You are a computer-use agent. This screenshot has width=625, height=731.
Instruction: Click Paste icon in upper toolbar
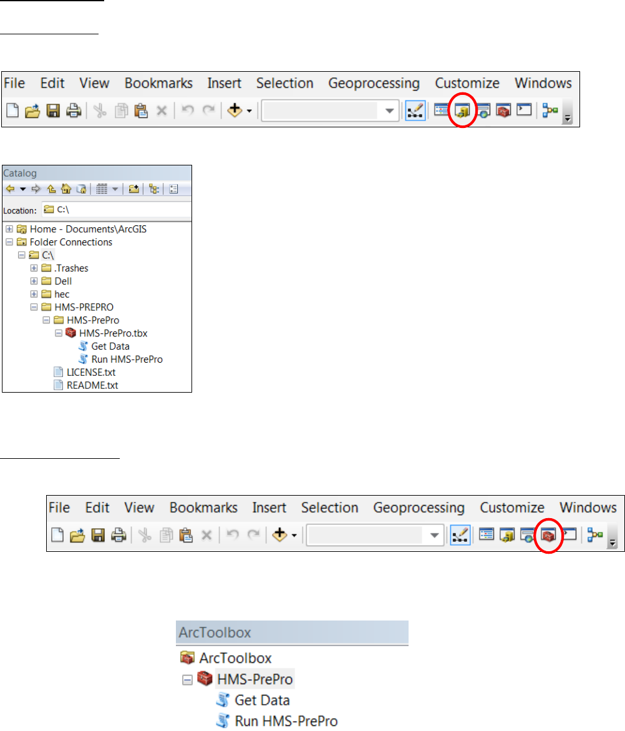141,111
